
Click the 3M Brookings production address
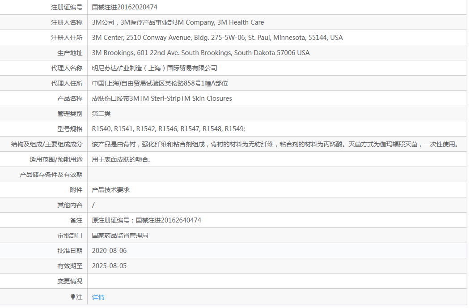(x=200, y=53)
